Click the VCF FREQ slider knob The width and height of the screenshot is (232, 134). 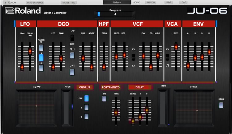click(116, 57)
